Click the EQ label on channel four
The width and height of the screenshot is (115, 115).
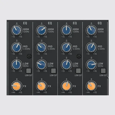100,23
